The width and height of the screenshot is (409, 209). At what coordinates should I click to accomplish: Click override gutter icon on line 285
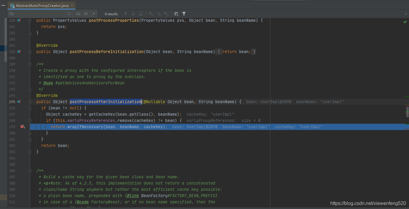point(19,52)
